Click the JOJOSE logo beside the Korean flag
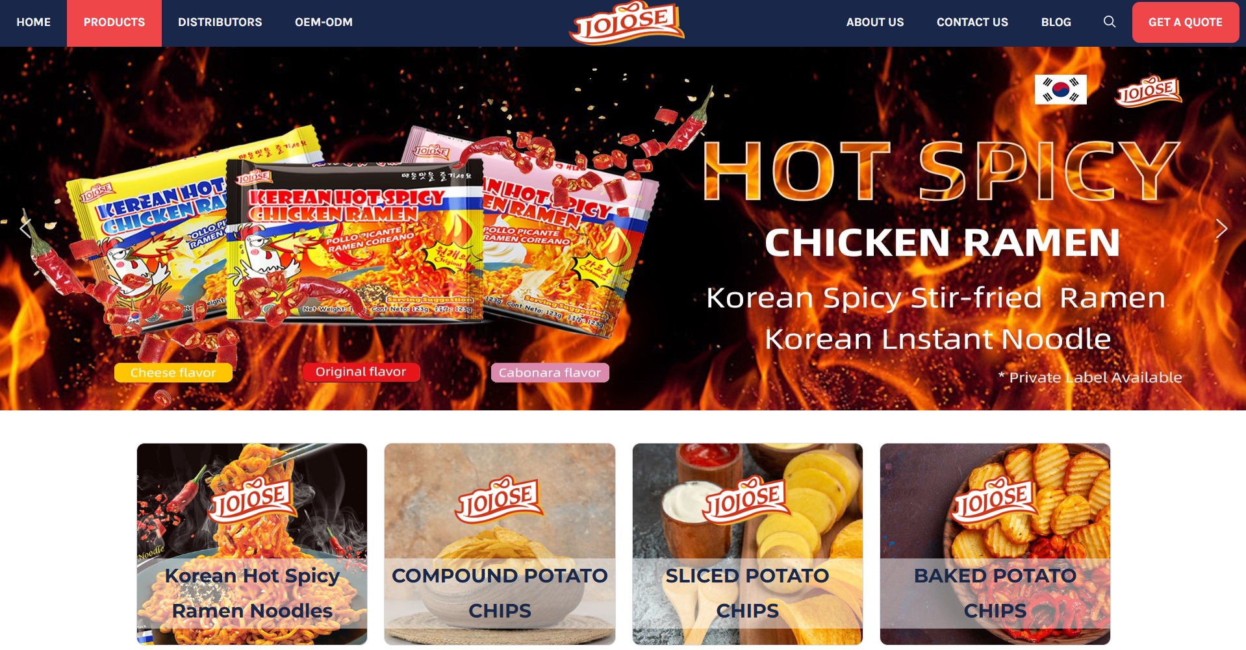 click(1149, 91)
